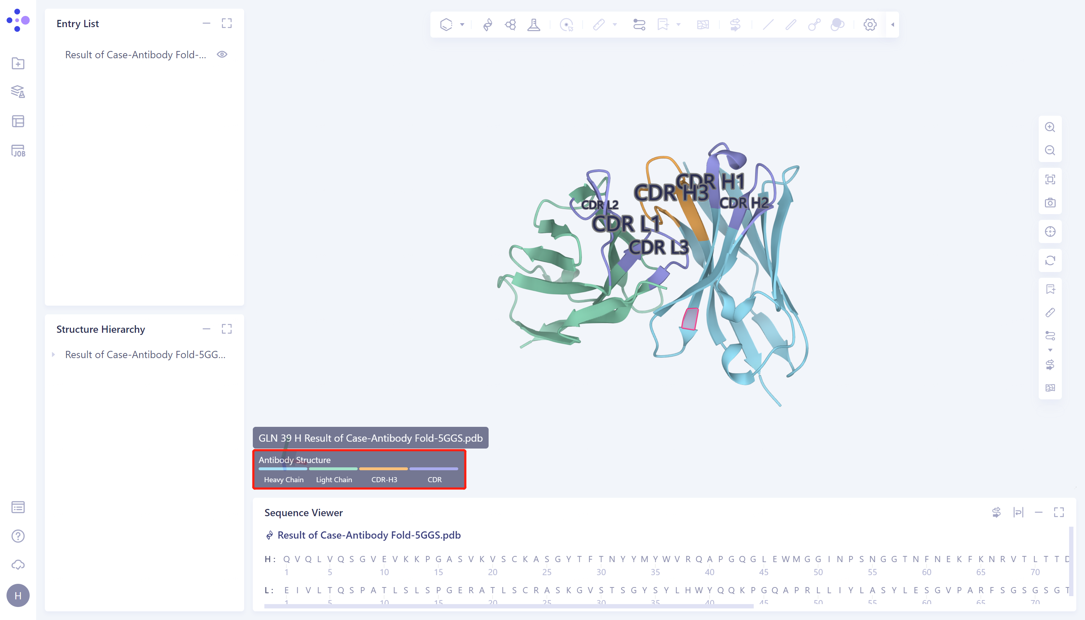Open the Job panel in the left sidebar

[18, 151]
